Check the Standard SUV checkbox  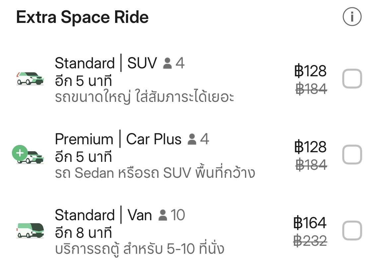[x=352, y=79]
